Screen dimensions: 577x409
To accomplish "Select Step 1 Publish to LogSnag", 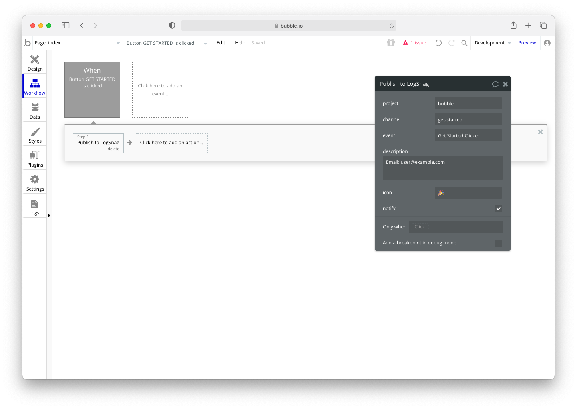I will [98, 143].
